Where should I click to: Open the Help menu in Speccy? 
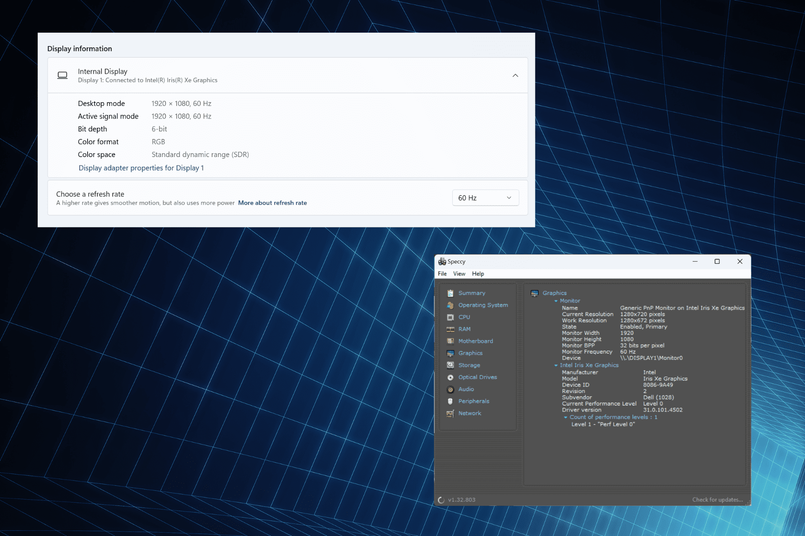click(478, 273)
